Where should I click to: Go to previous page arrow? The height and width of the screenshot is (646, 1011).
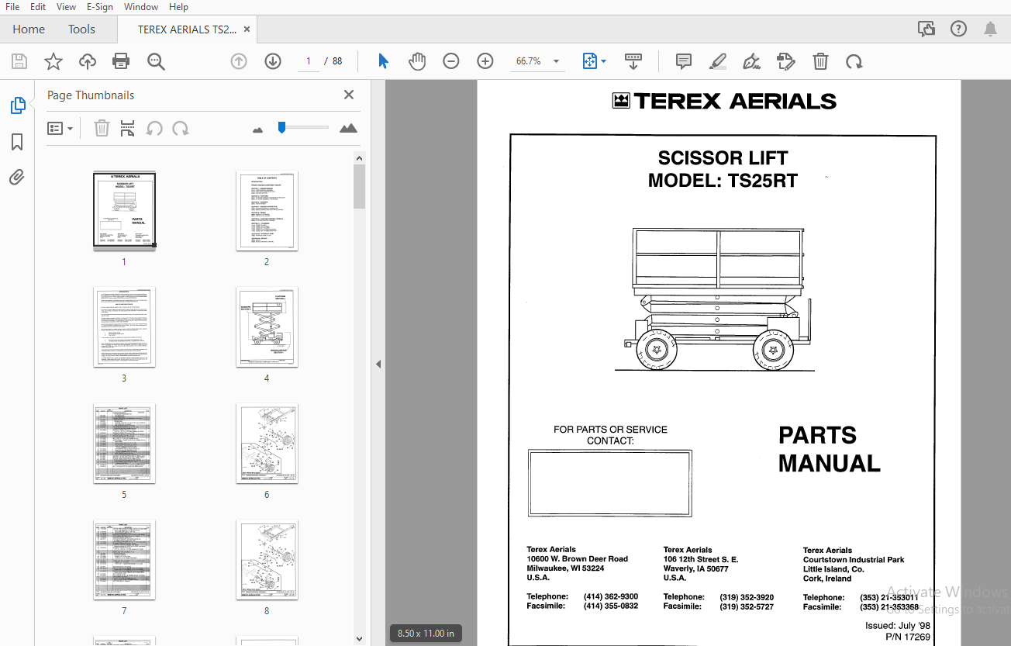(x=239, y=61)
